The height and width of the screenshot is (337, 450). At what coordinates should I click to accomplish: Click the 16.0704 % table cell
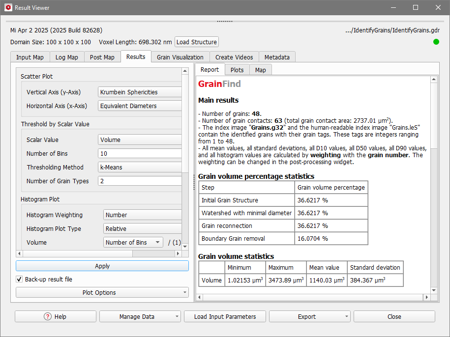pyautogui.click(x=331, y=238)
